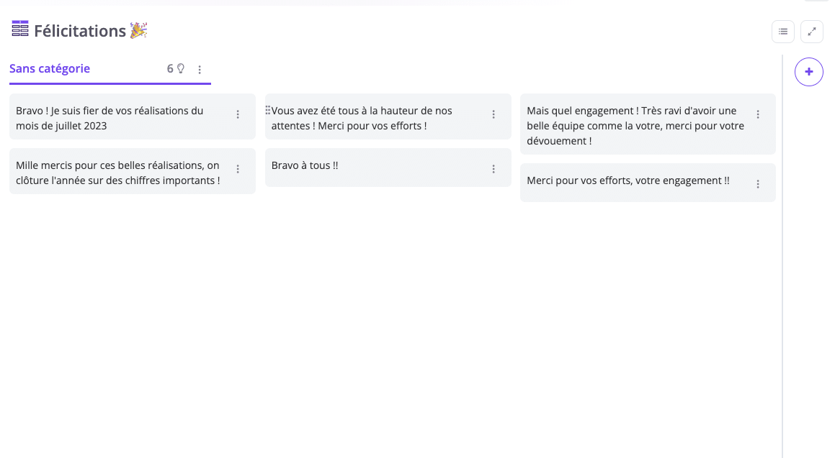
Task: Click the lightbulb ideas count icon
Action: coord(181,69)
